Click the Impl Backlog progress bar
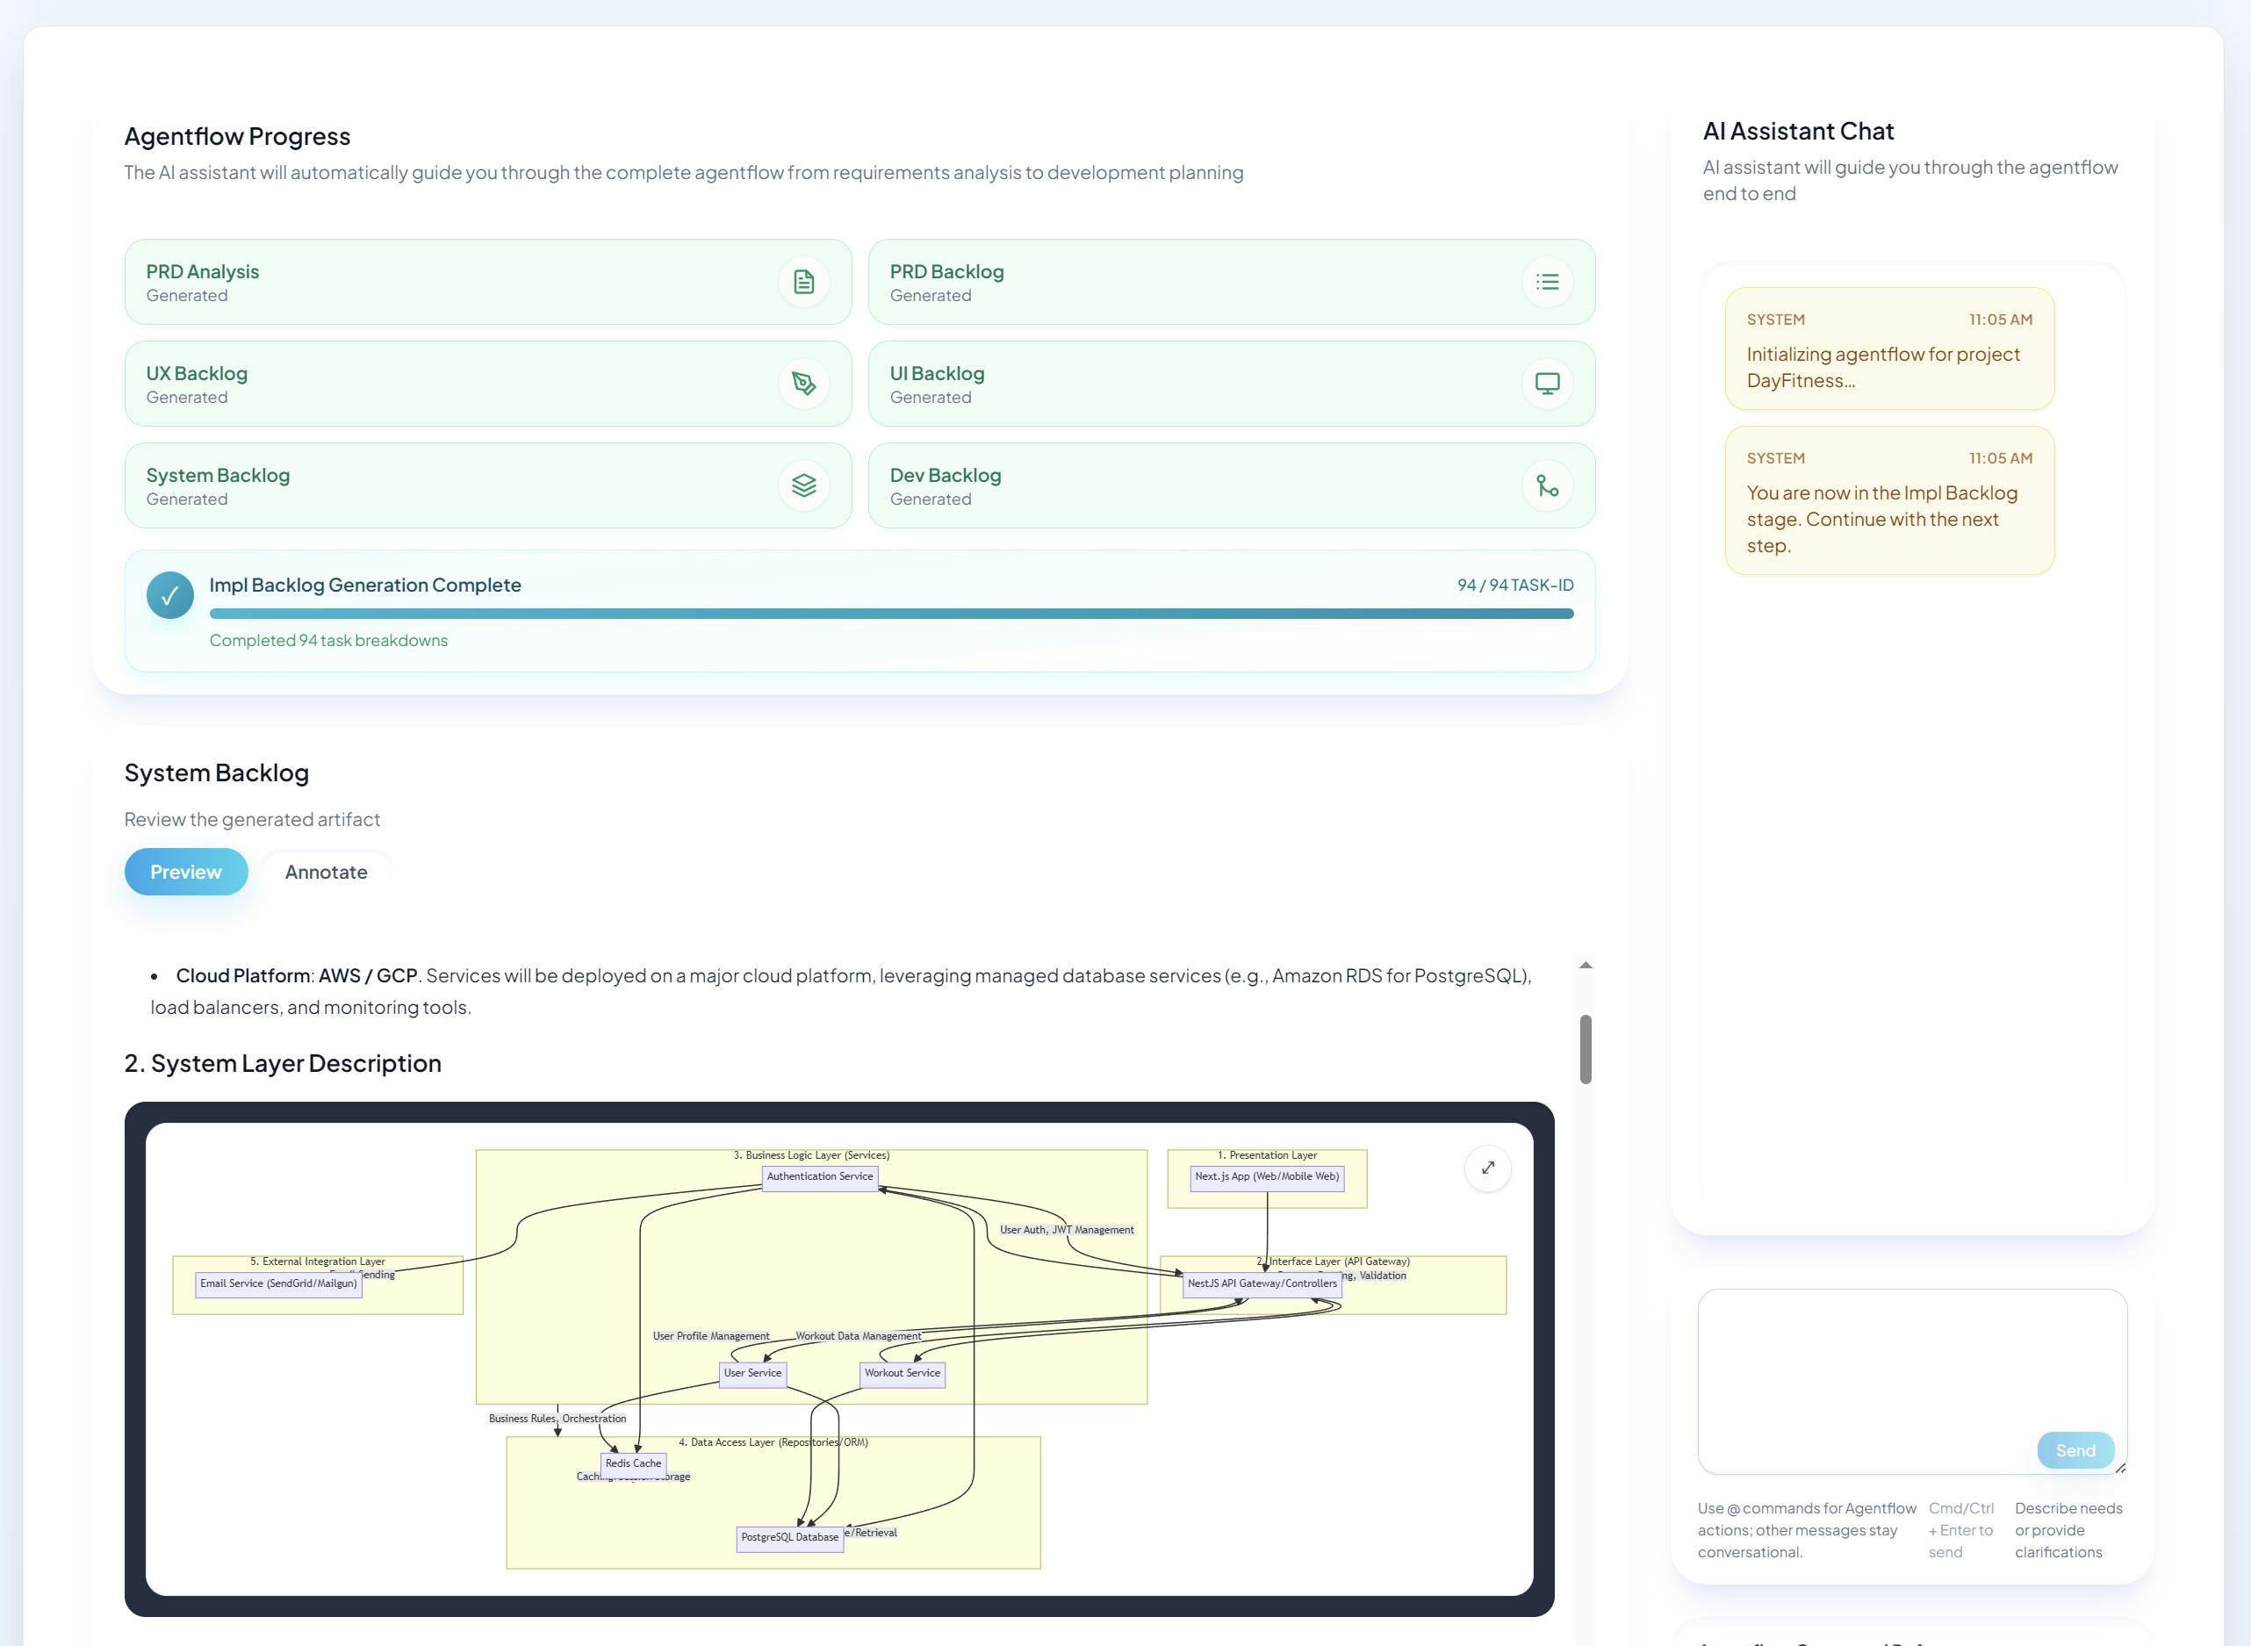 coord(891,614)
